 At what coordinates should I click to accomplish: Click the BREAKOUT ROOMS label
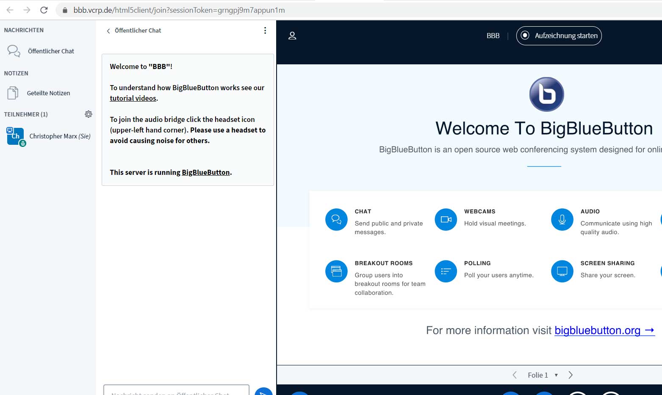[x=384, y=263]
